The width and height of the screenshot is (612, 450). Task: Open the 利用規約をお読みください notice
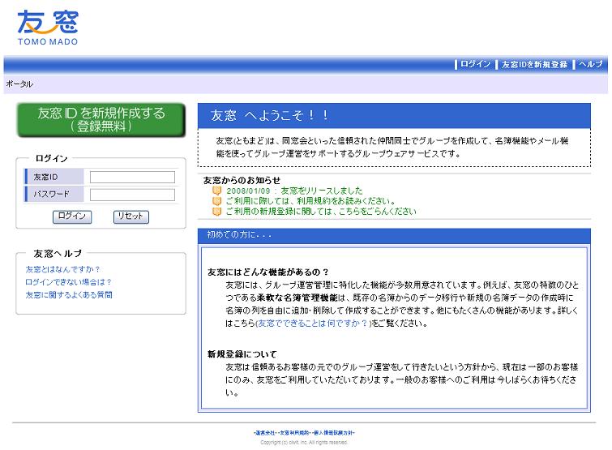(310, 201)
